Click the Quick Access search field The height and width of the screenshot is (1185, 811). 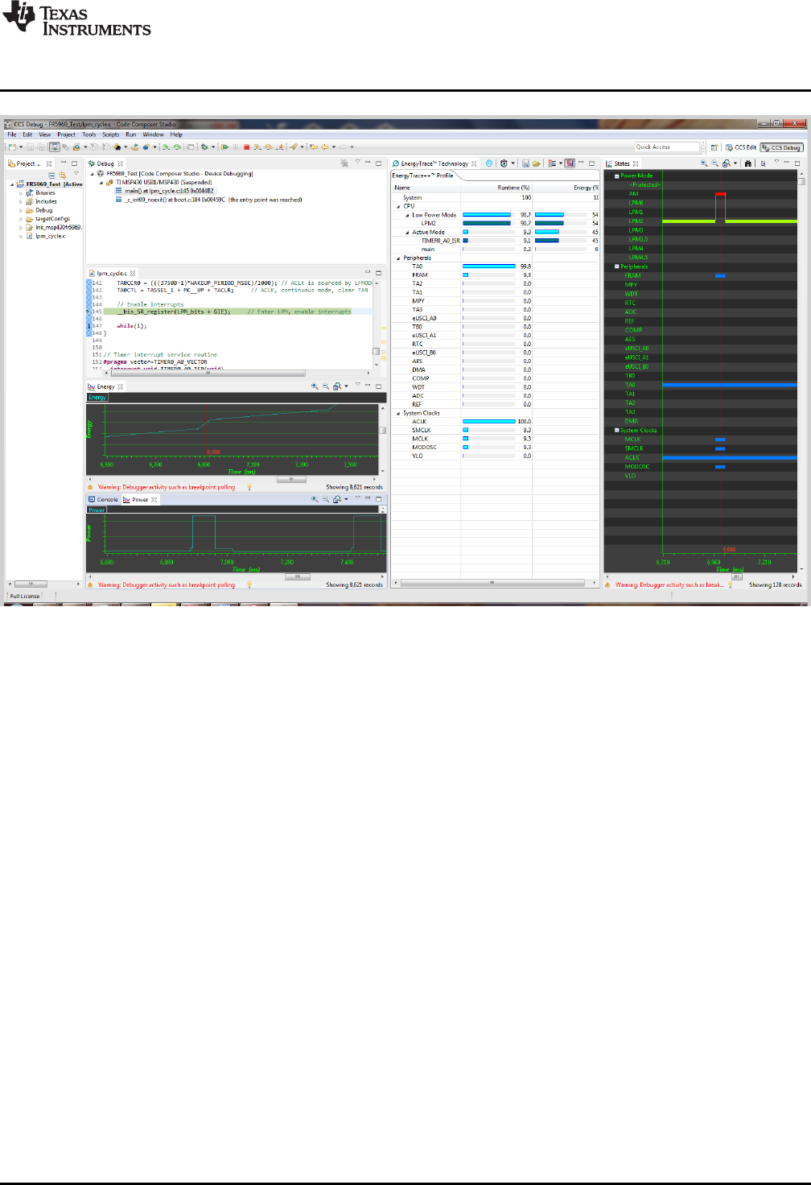667,147
